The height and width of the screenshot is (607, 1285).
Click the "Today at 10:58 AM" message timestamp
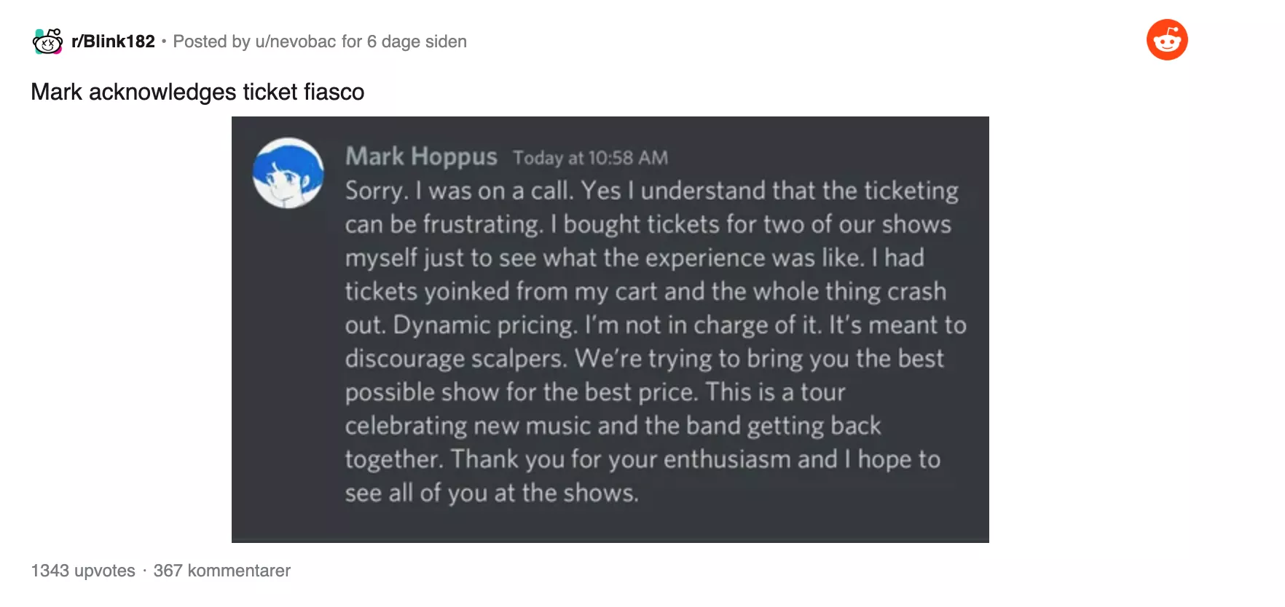(x=590, y=158)
